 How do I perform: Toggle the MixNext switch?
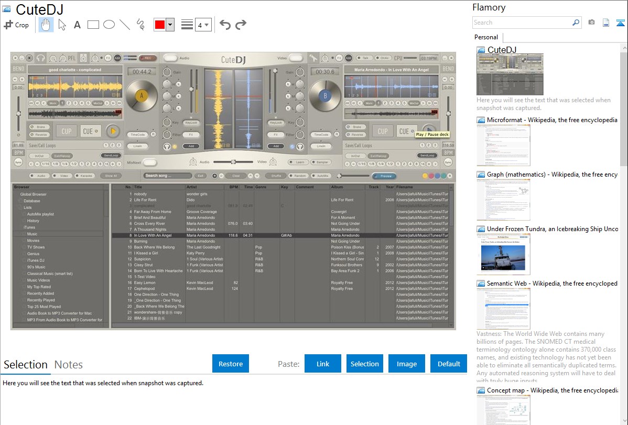(150, 162)
